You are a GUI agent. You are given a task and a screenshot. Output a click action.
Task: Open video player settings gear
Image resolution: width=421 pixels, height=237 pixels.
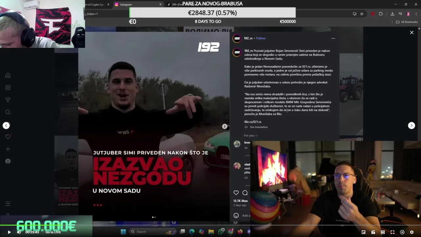pos(411,232)
